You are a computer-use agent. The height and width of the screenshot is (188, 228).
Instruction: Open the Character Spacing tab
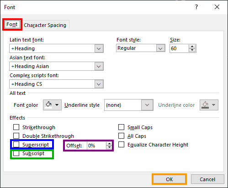pos(45,25)
